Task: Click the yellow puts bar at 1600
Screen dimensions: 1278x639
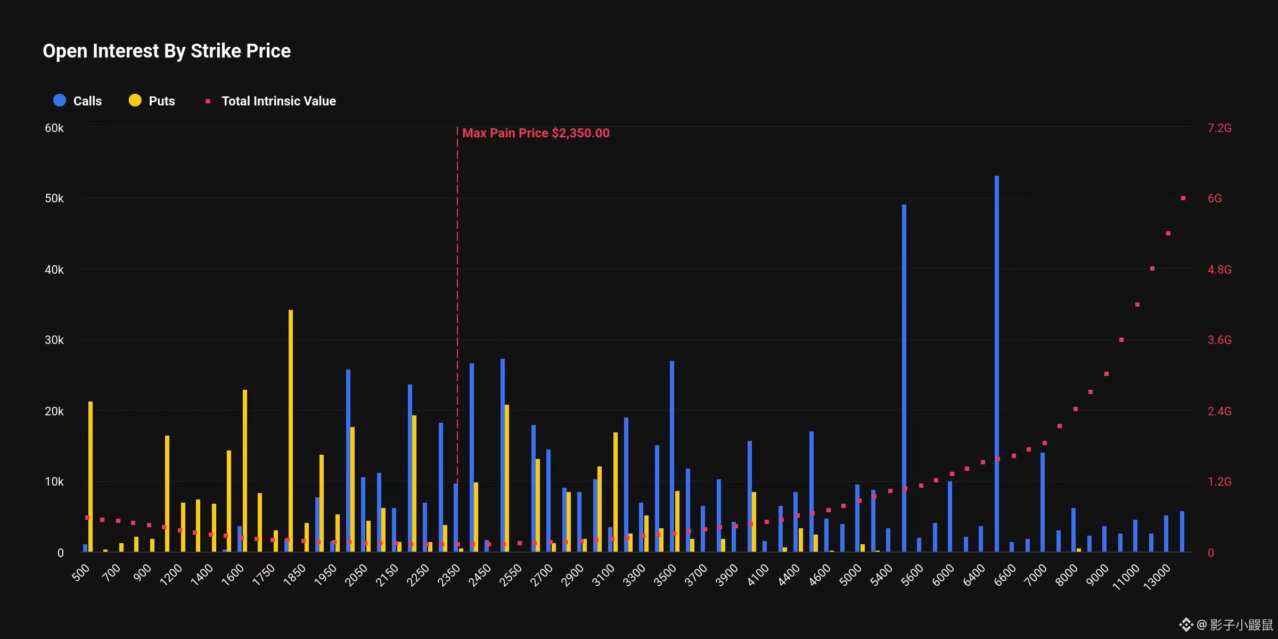Action: pyautogui.click(x=245, y=471)
